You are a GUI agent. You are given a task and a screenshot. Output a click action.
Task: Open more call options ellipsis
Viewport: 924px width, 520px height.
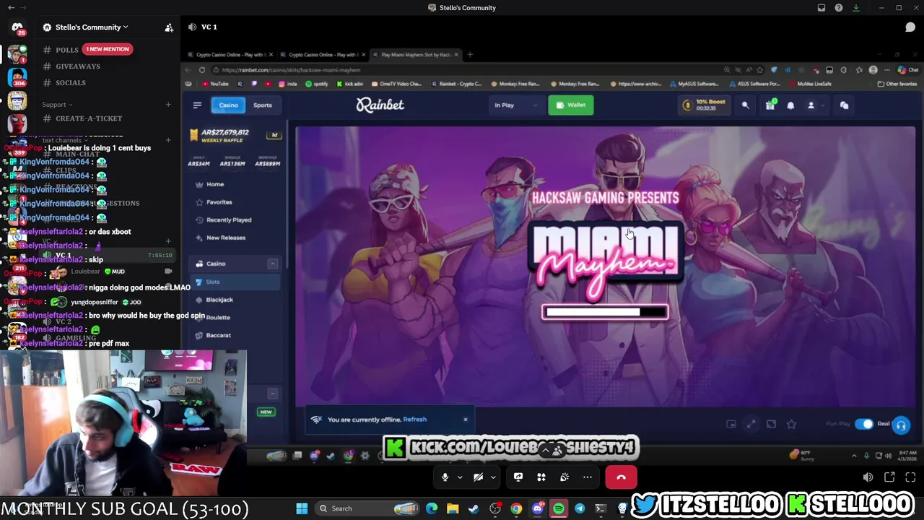point(588,477)
